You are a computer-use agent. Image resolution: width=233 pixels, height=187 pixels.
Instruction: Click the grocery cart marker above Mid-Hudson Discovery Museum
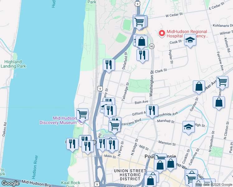[83, 115]
